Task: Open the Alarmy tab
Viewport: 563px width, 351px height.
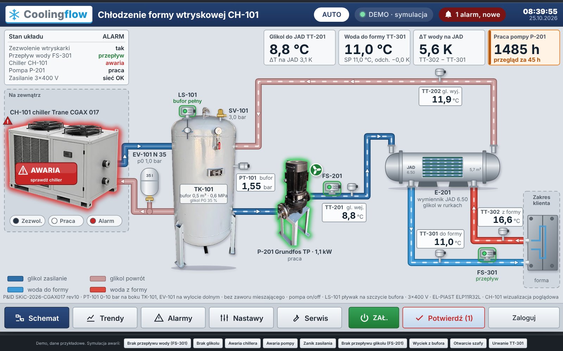Action: [x=173, y=318]
